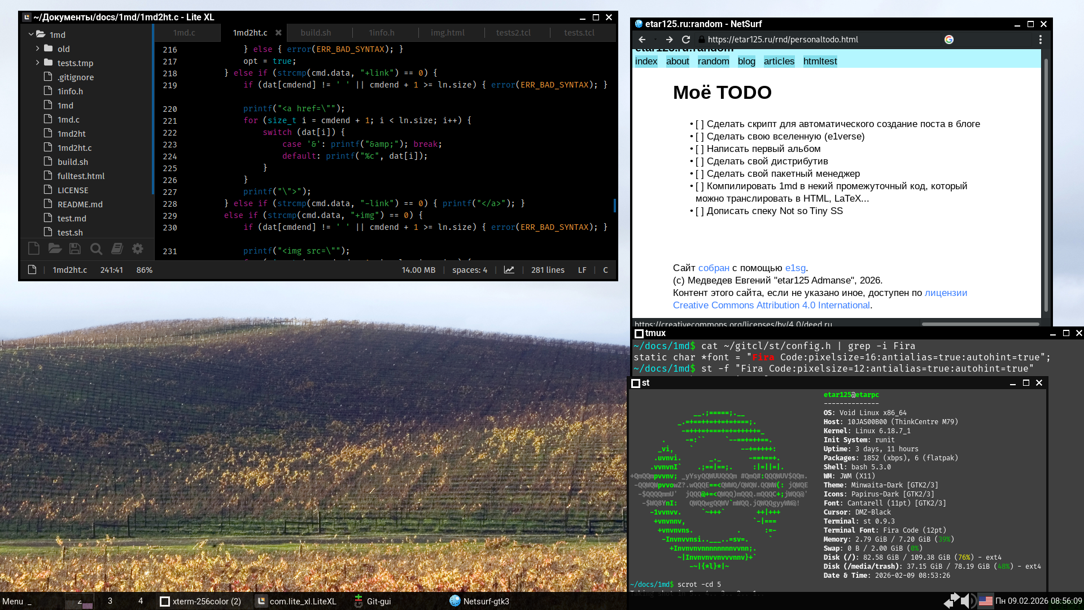Click the book icon in Lite XL toolbar
This screenshot has width=1084, height=610.
[117, 249]
